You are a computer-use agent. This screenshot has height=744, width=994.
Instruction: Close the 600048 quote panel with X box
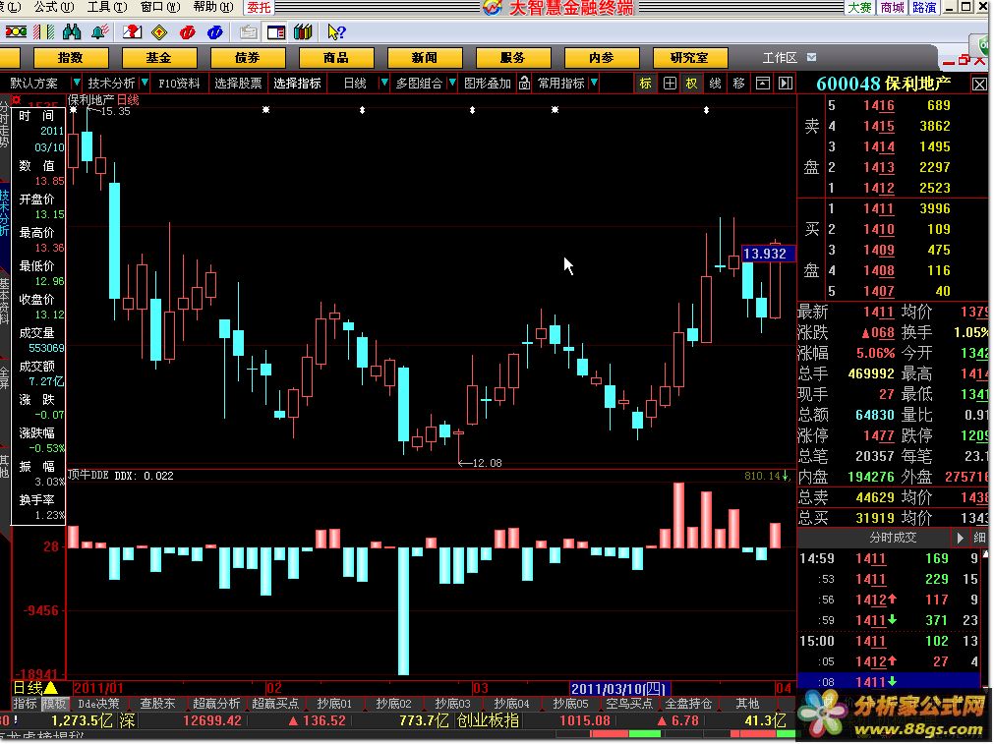979,85
